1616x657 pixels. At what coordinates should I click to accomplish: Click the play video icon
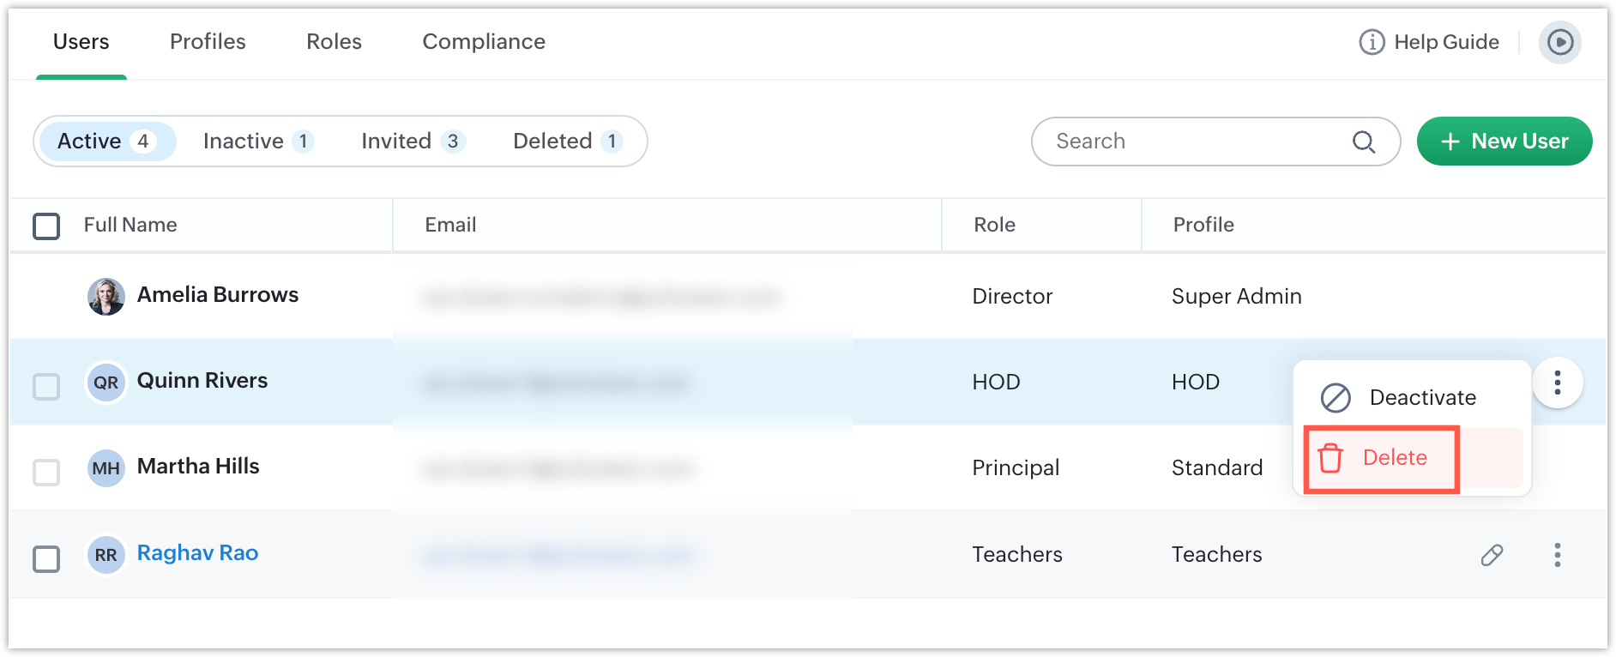[1559, 42]
